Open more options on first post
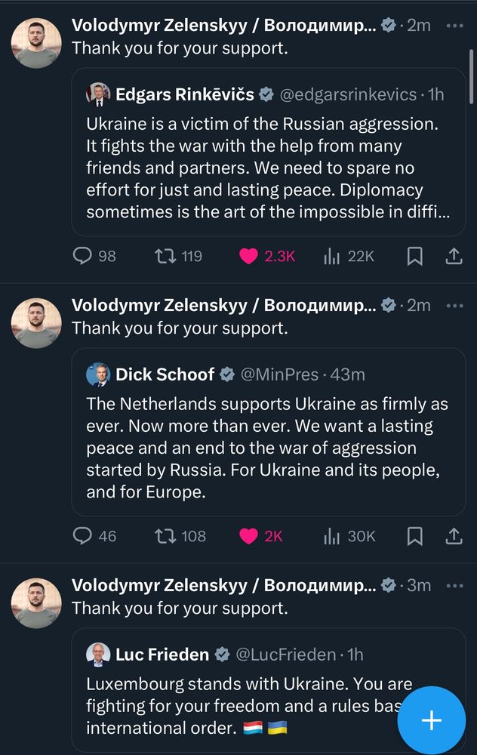 click(x=454, y=25)
